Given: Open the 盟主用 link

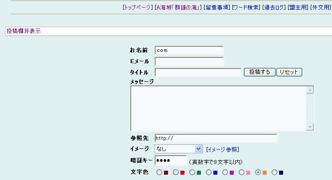Looking at the screenshot, I should pyautogui.click(x=297, y=8).
